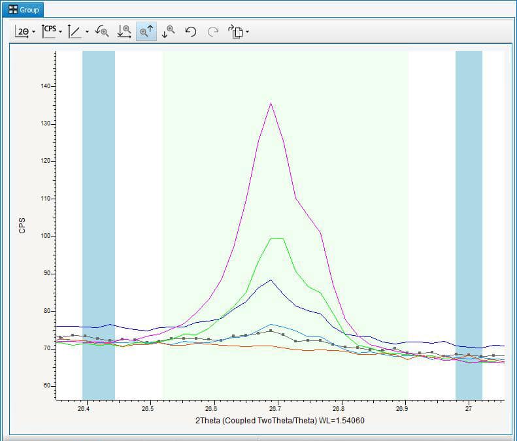
Task: Open the Y-scale type dropdown arrow
Action: [87, 32]
